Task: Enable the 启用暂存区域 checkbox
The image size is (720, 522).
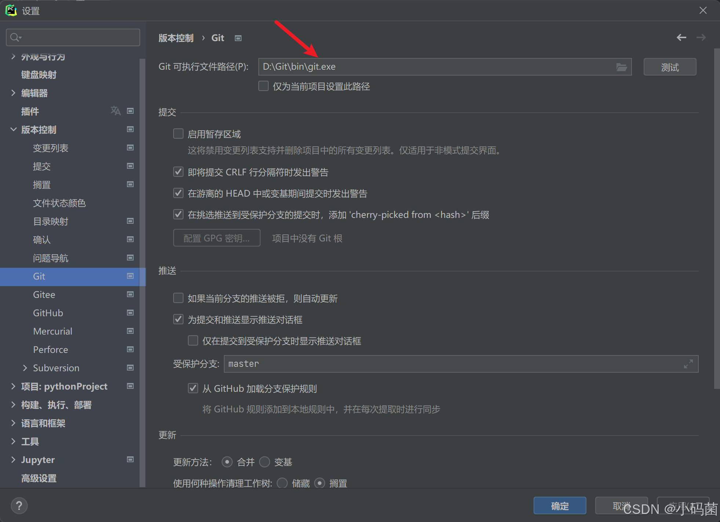Action: pyautogui.click(x=178, y=134)
